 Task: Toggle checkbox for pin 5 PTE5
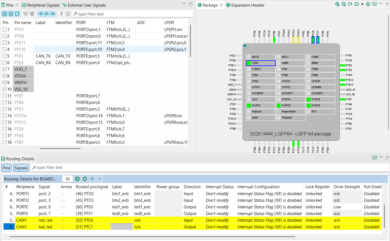[x=4, y=56]
